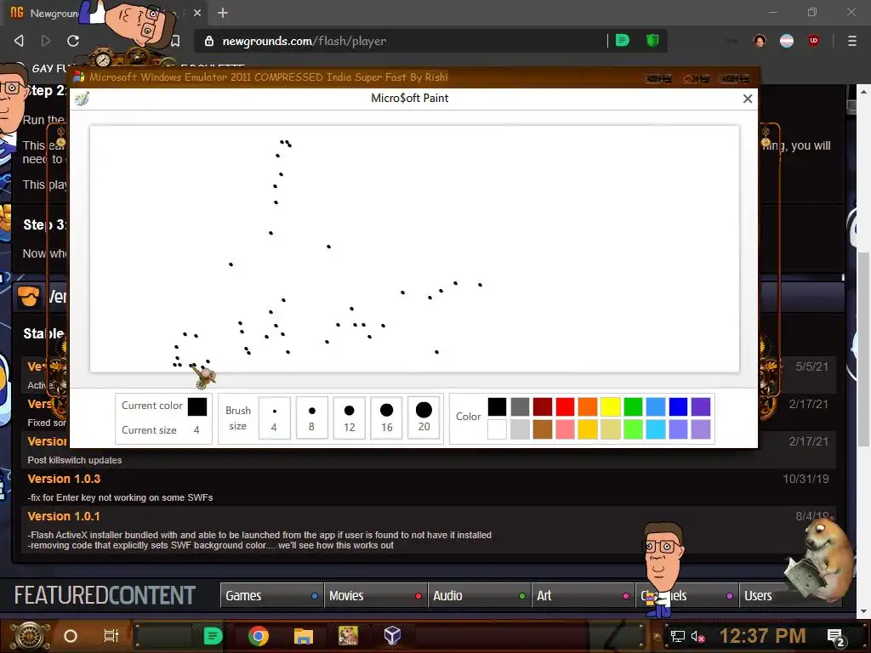Open VirtualBox from the taskbar
The image size is (871, 653).
[x=392, y=636]
